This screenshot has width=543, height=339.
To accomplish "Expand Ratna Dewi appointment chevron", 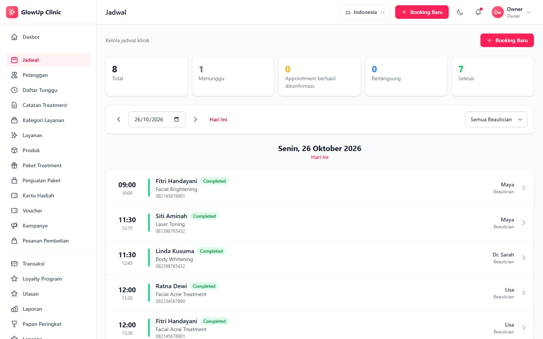I will 524,293.
